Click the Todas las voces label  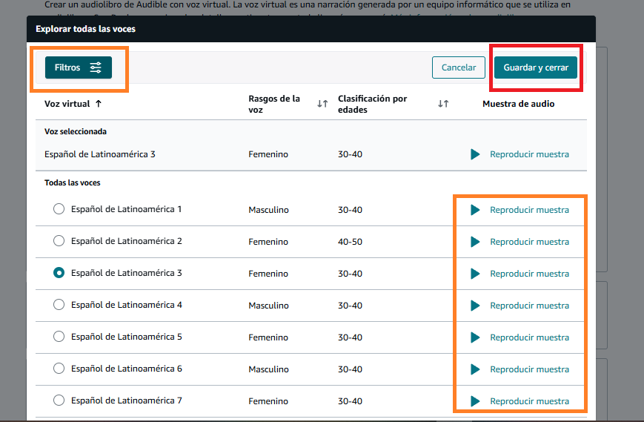(x=73, y=183)
